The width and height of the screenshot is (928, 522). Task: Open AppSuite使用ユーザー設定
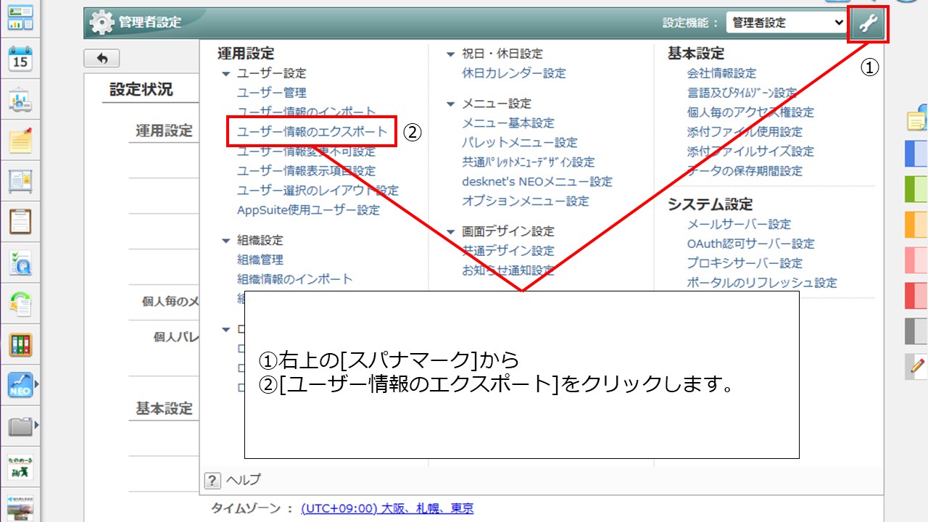[x=308, y=210]
